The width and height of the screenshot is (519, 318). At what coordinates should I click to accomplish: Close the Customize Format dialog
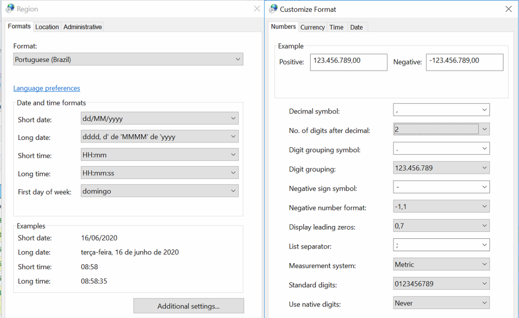pyautogui.click(x=508, y=9)
